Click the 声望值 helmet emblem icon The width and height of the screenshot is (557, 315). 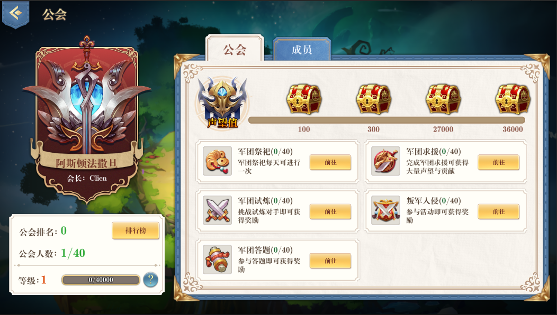(222, 103)
